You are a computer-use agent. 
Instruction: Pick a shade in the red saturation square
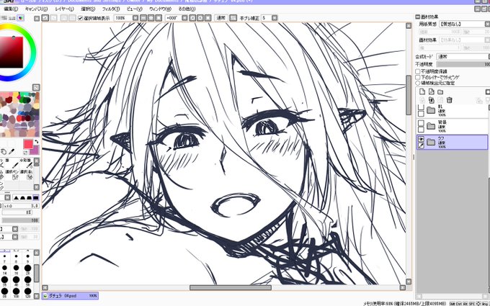tap(12, 52)
